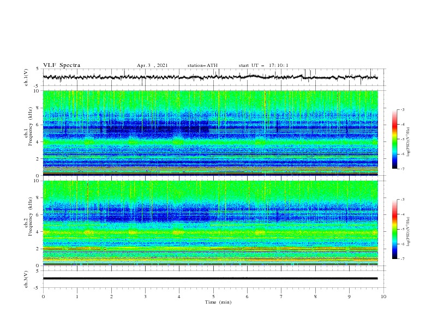This screenshot has width=432, height=333.
Task: Click the date label 'Apr. 3 , 2021'
Action: 152,65
